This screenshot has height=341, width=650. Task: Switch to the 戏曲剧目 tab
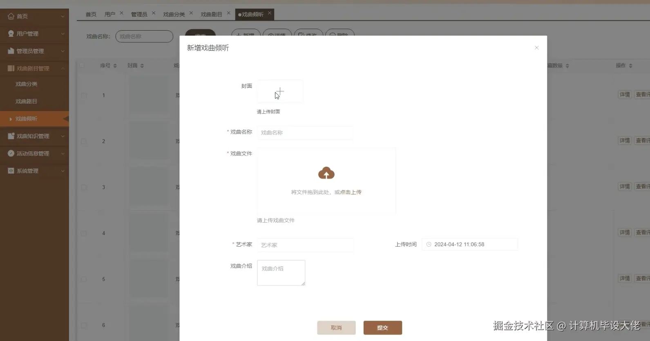pyautogui.click(x=211, y=14)
